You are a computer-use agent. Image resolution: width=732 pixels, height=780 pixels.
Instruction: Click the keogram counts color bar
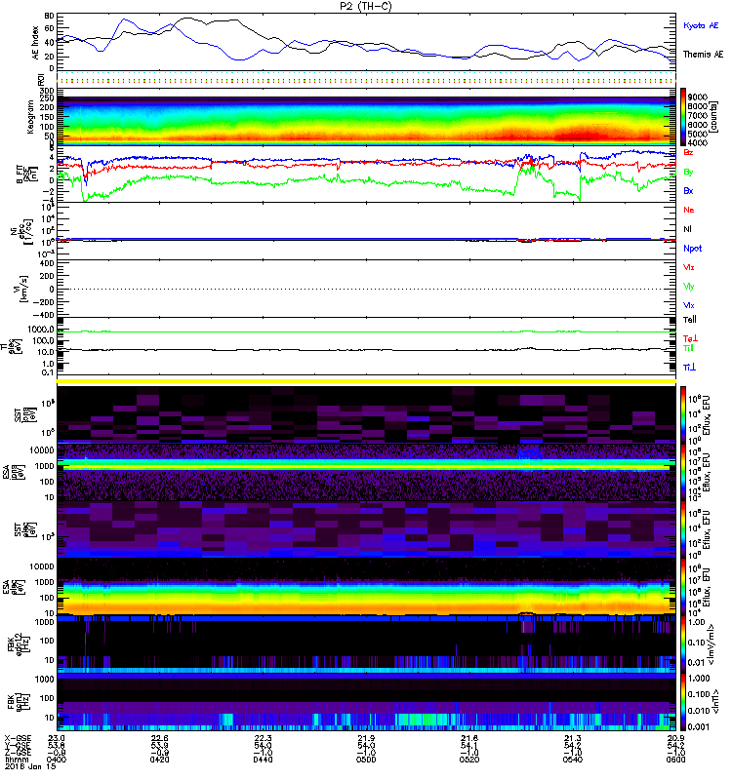(683, 117)
